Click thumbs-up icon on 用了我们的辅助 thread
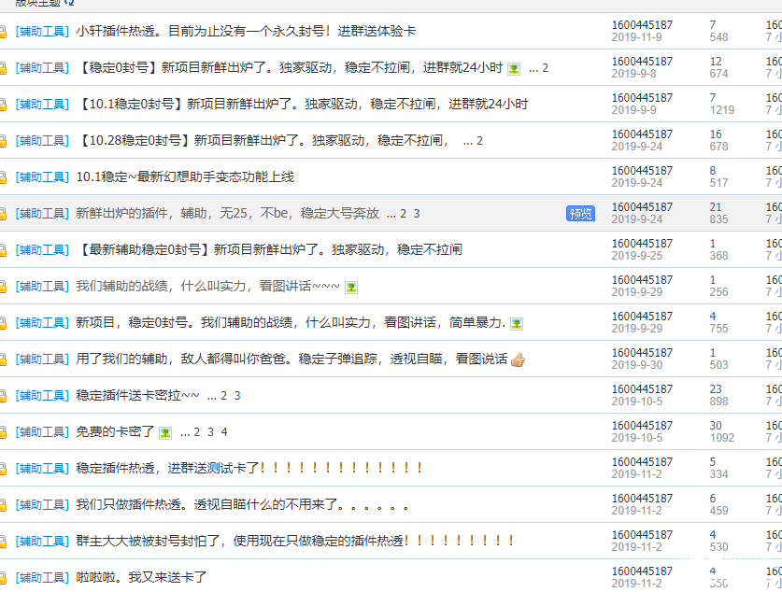The width and height of the screenshot is (782, 592). (518, 359)
